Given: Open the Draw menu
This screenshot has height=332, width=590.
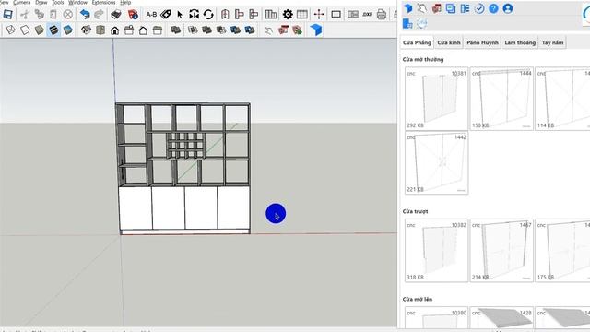Looking at the screenshot, I should click(41, 2).
